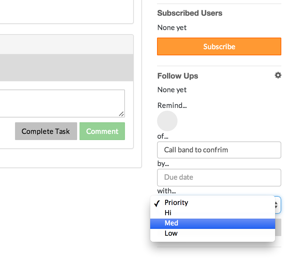Choose Hi priority from the list
The width and height of the screenshot is (297, 276).
[168, 213]
